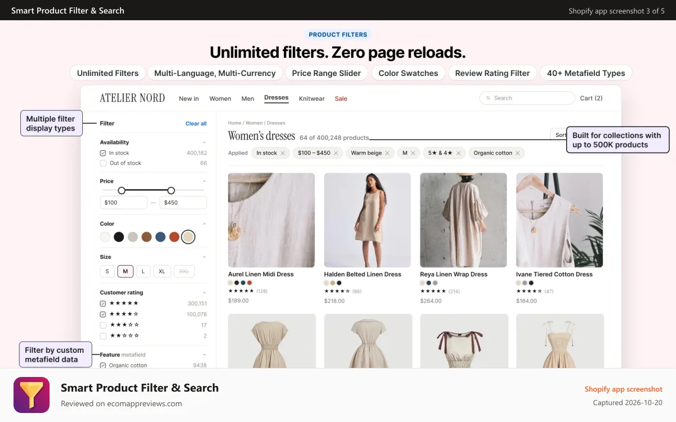
Task: Open the Knitwear category
Action: click(312, 98)
